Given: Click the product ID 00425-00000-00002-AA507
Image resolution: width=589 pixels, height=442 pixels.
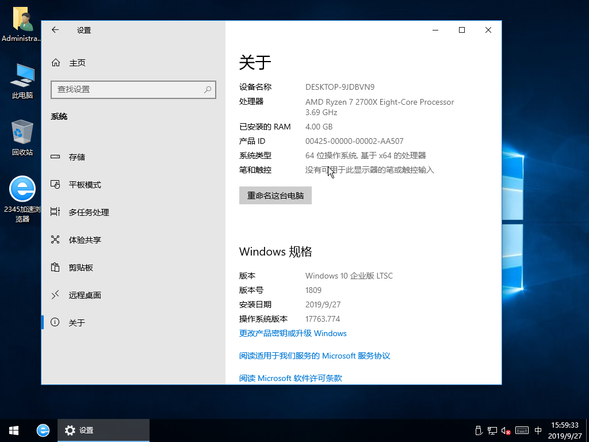Looking at the screenshot, I should tap(354, 142).
